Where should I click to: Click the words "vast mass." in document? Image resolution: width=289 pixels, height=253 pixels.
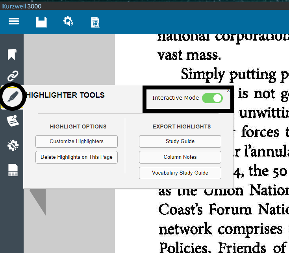pyautogui.click(x=189, y=55)
